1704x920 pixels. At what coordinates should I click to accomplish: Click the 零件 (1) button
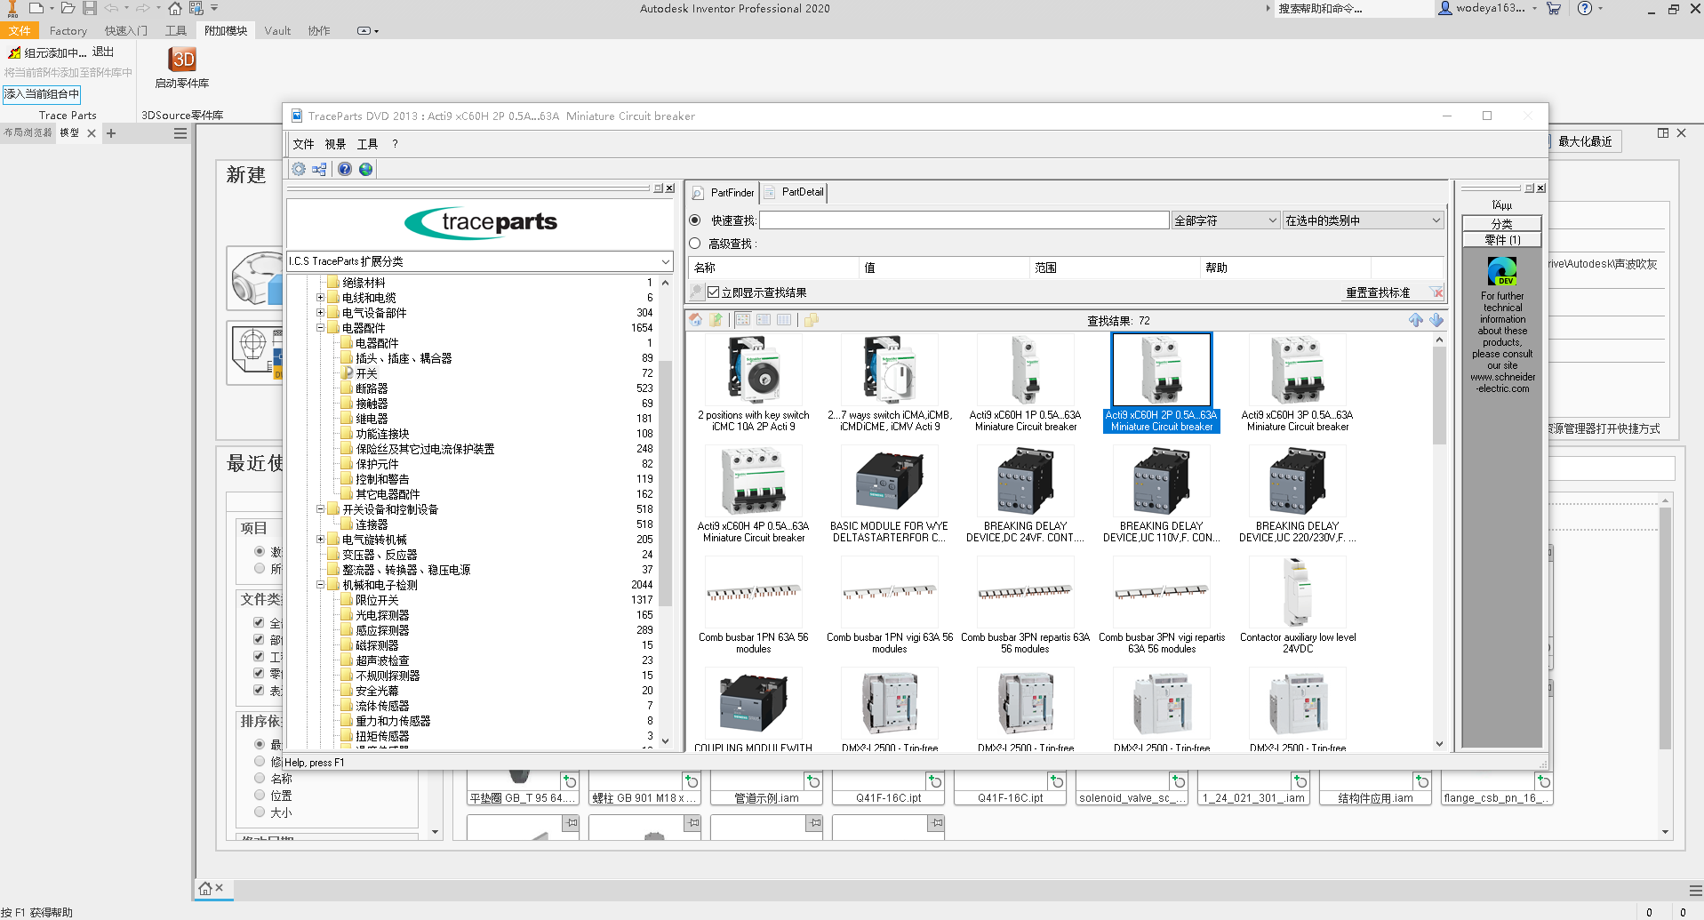(1501, 240)
